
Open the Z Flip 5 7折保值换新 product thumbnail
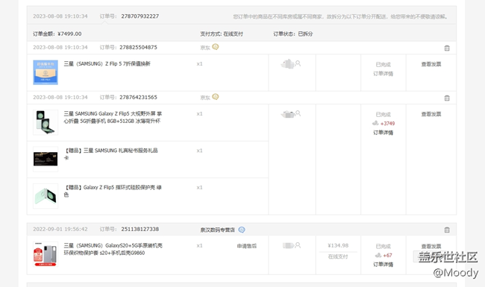pos(46,72)
